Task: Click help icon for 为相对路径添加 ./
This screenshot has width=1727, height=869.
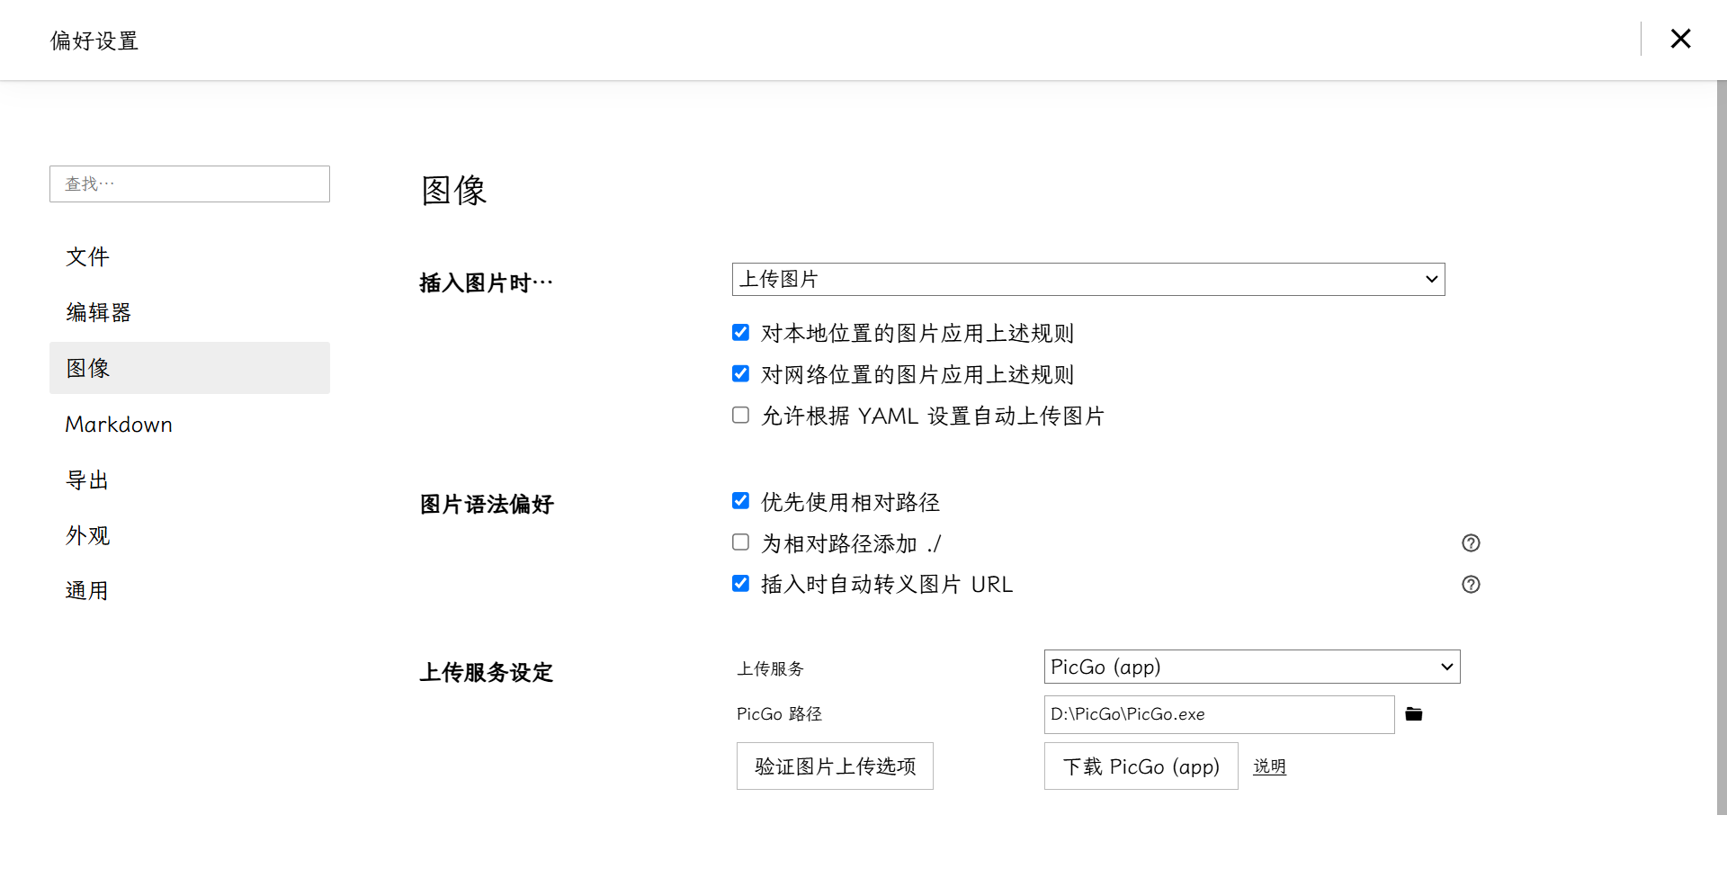Action: (1471, 543)
